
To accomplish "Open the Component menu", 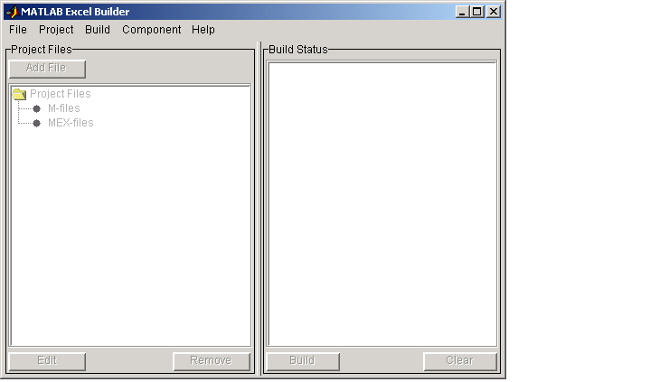I will click(152, 30).
